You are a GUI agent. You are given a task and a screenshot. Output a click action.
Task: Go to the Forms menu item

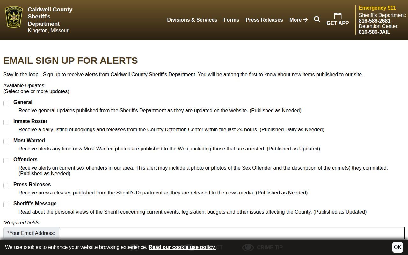pos(231,20)
